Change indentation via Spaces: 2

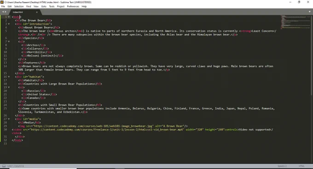click(x=282, y=166)
